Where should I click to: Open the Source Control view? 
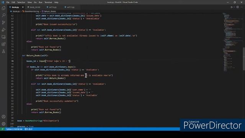coord(3,22)
